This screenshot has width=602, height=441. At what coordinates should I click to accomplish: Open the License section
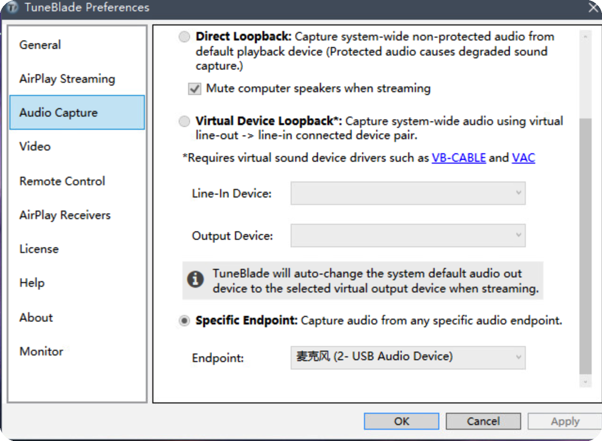pos(39,249)
